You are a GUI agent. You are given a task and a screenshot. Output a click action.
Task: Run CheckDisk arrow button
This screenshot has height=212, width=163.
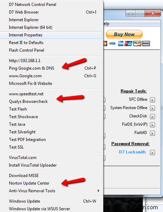(x=153, y=116)
